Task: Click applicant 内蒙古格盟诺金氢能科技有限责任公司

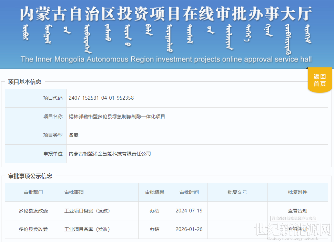Action: (x=110, y=154)
